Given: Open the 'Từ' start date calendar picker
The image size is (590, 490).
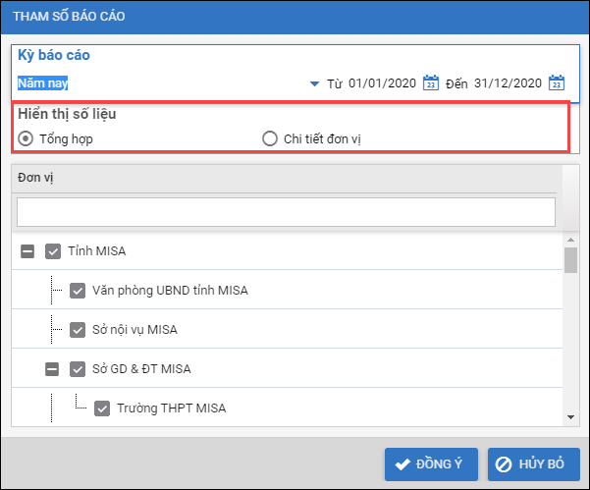Looking at the screenshot, I should (430, 83).
